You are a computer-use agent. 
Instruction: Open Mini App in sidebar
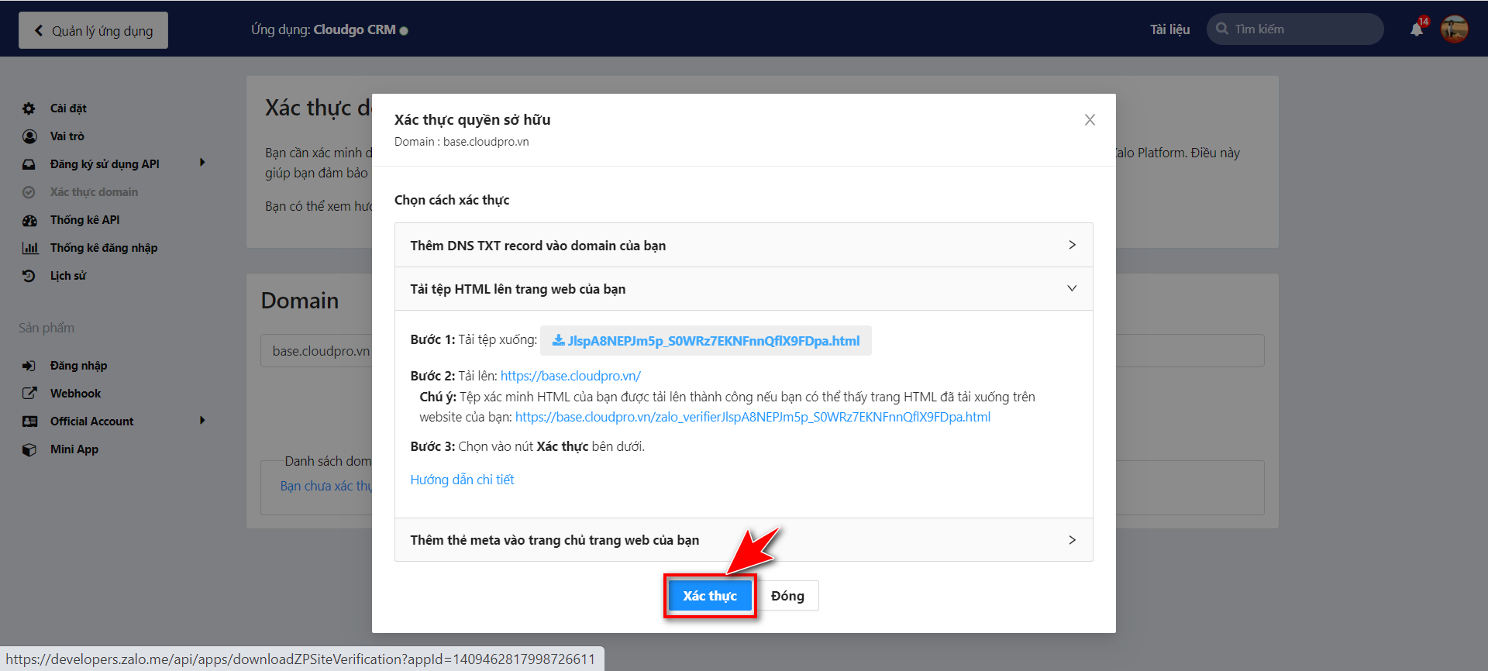point(74,449)
